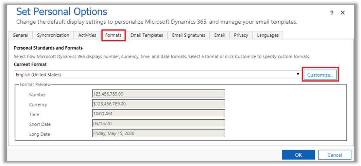Expand the Current Format dropdown arrow

coord(298,74)
